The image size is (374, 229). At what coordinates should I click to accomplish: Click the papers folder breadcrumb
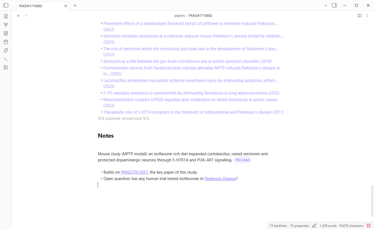[x=180, y=16]
